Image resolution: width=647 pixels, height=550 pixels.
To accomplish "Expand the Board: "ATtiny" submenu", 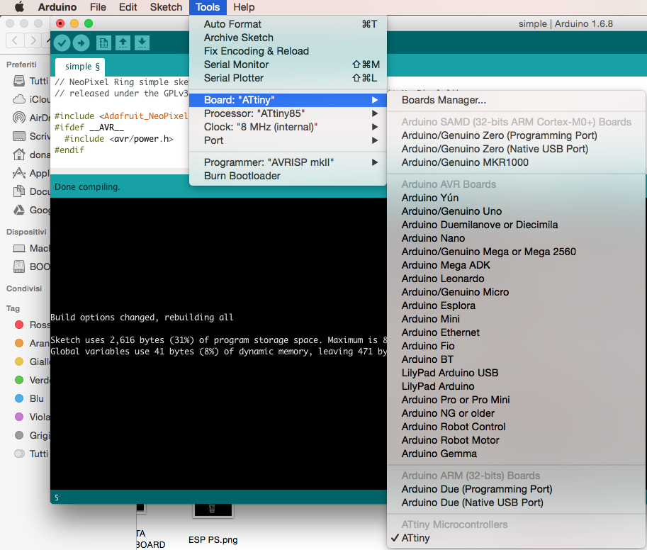I will 288,100.
